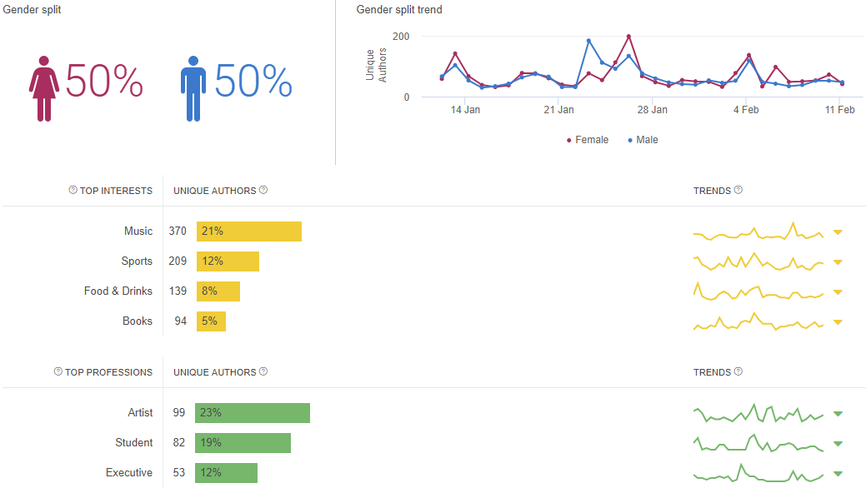
Task: Click the Books 5% bar
Action: tap(211, 321)
